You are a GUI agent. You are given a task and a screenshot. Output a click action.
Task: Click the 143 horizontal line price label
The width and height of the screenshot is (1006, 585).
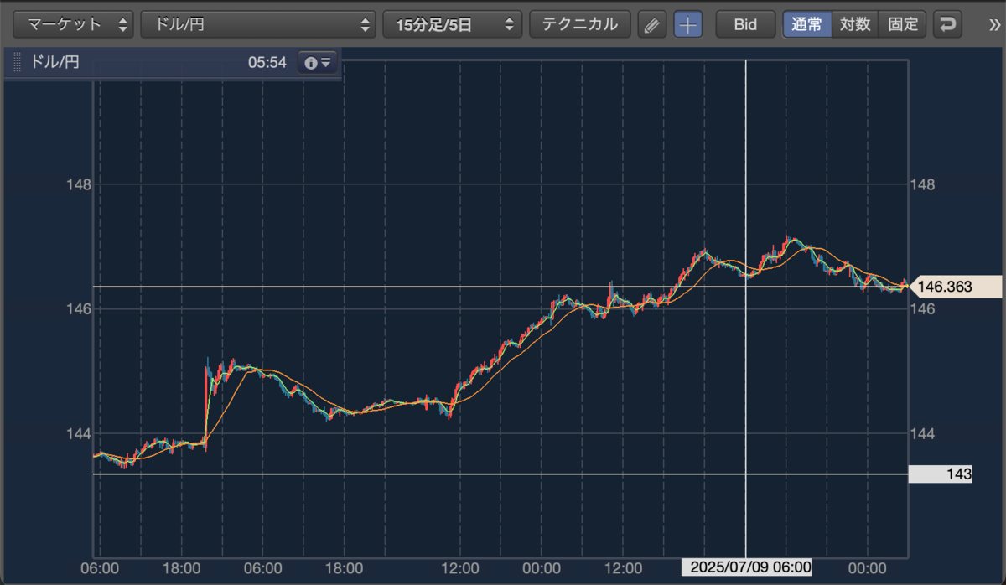tap(941, 474)
